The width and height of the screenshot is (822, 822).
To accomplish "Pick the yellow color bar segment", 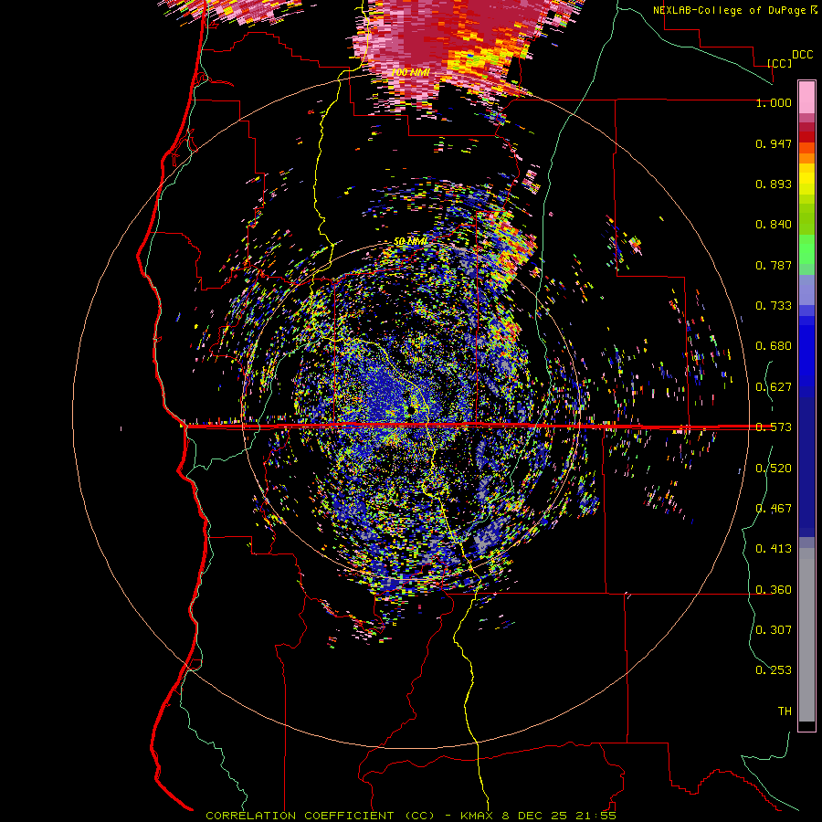I will [x=806, y=184].
